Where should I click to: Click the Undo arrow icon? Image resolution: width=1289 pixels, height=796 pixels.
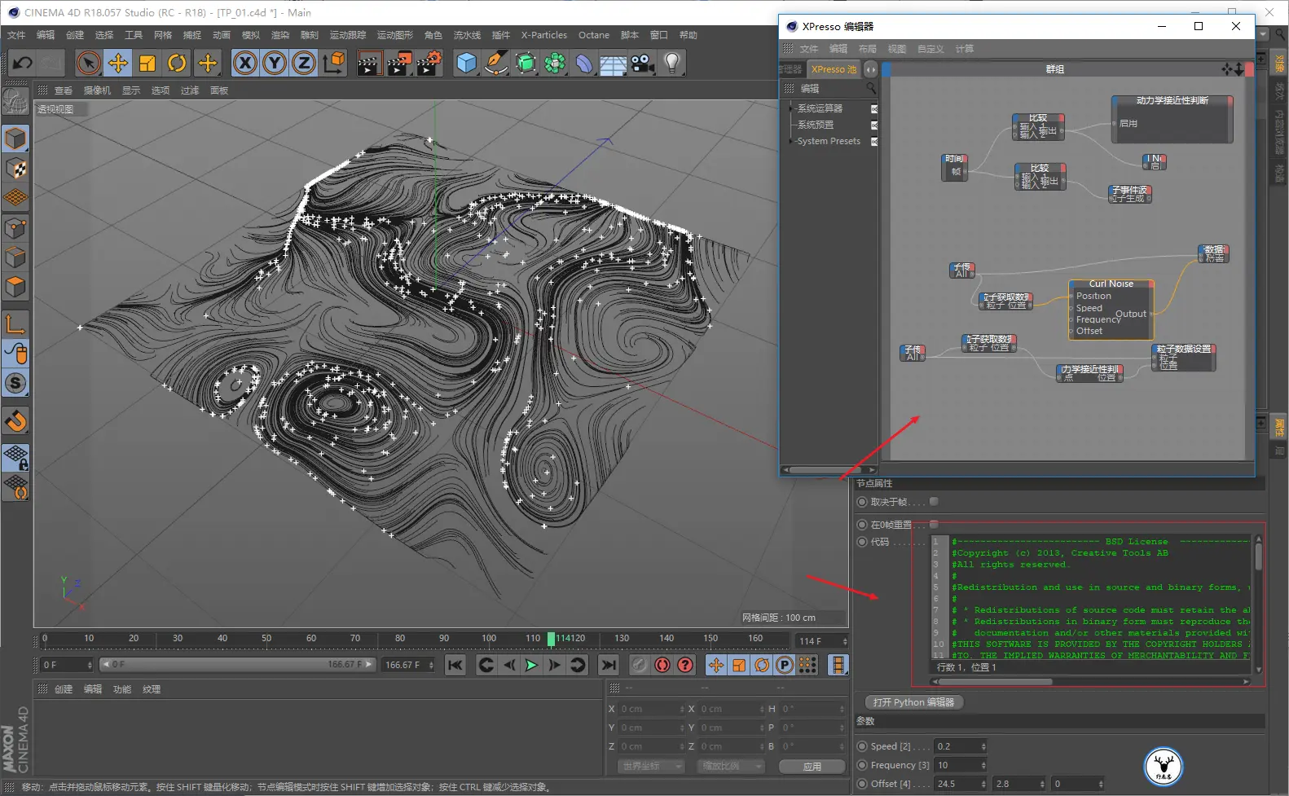click(x=23, y=63)
